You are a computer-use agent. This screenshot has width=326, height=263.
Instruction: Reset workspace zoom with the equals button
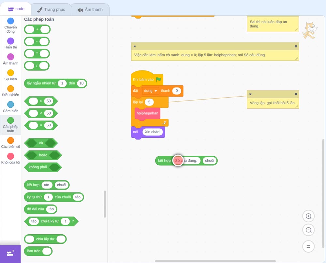(x=308, y=246)
